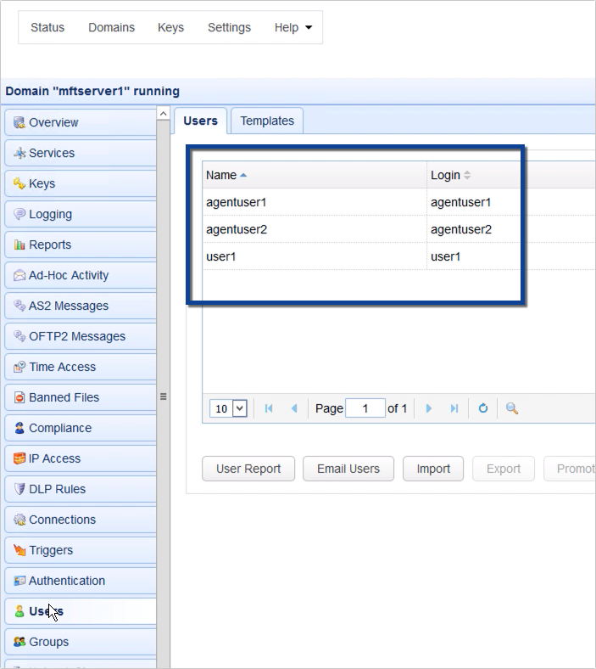Screen dimensions: 596x669
Task: Switch to the Templates tab
Action: [x=267, y=121]
